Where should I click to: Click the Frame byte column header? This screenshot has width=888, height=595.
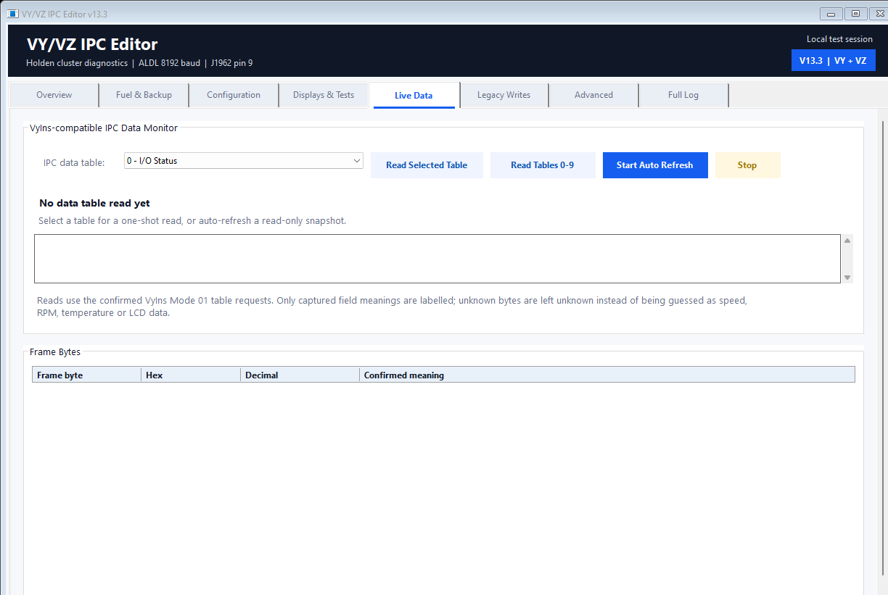[x=86, y=375]
